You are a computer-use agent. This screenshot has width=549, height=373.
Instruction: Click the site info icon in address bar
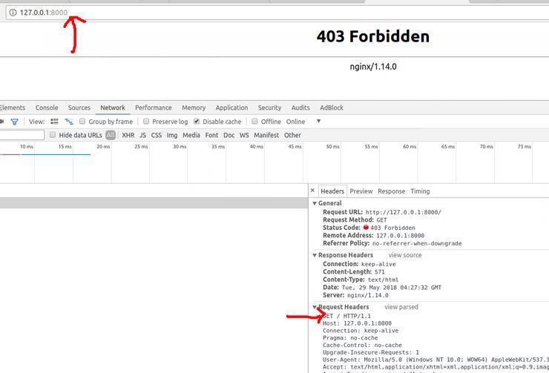pos(13,13)
